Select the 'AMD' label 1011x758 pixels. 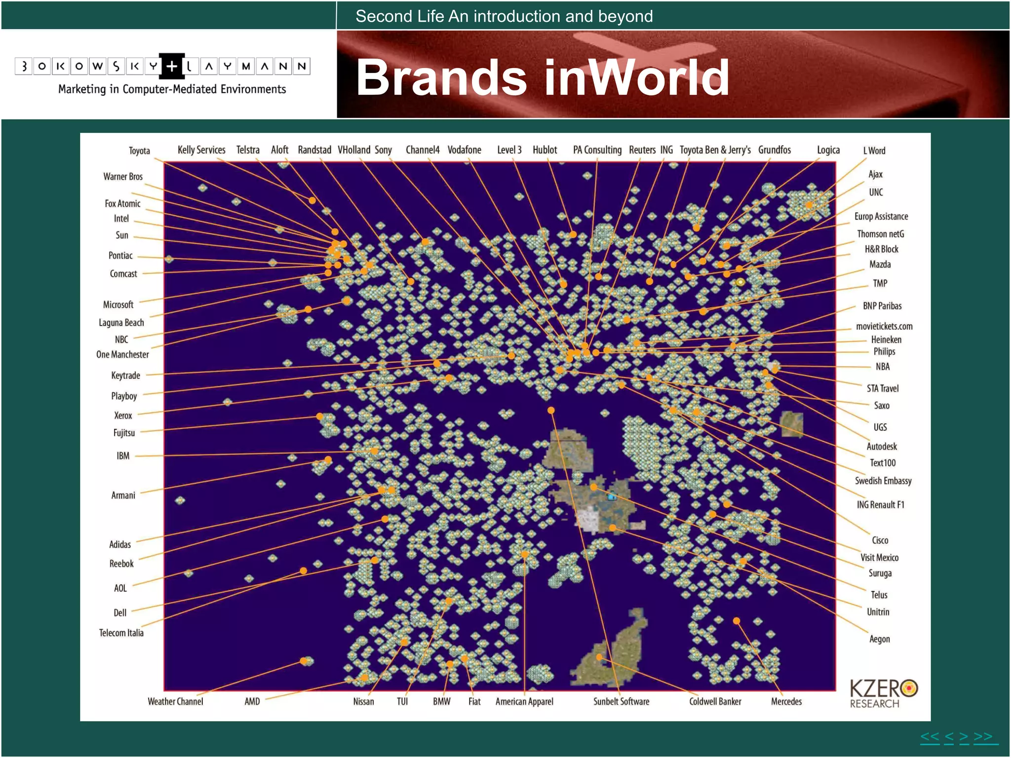click(x=252, y=702)
